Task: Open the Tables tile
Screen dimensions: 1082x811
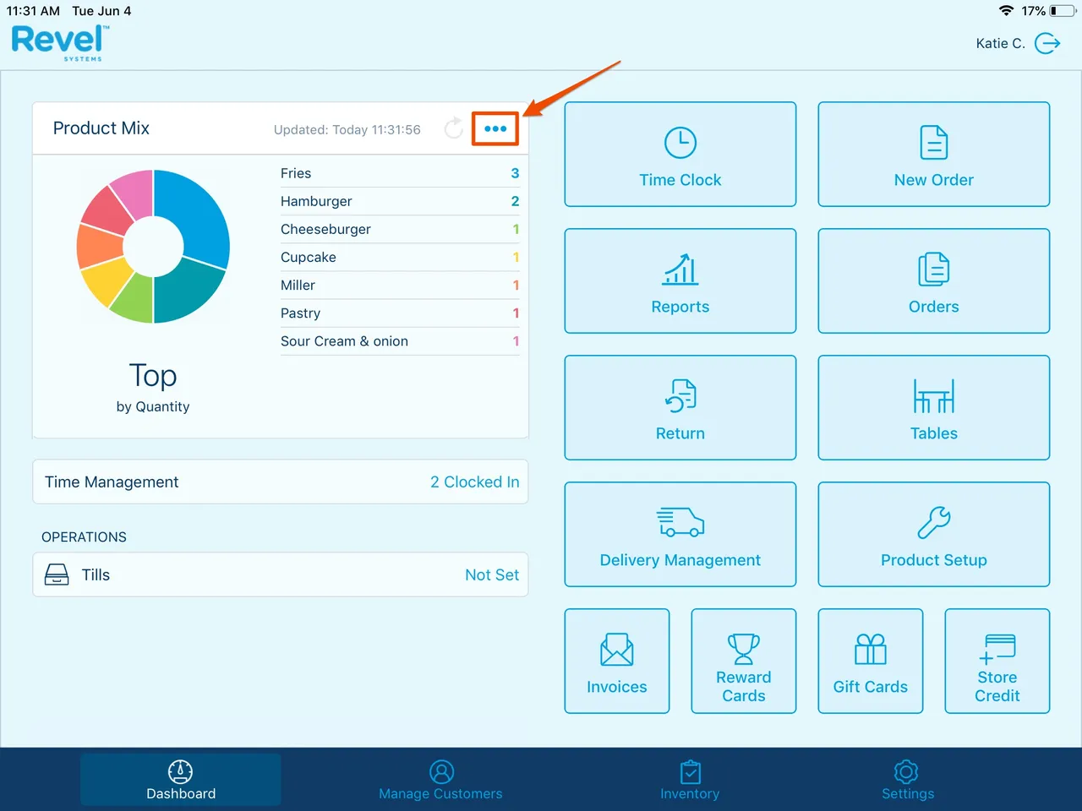Action: click(x=934, y=408)
